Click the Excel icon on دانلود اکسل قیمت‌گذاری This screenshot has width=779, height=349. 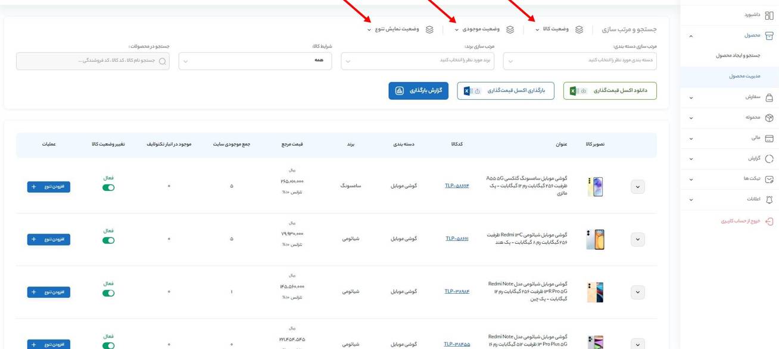[x=574, y=91]
